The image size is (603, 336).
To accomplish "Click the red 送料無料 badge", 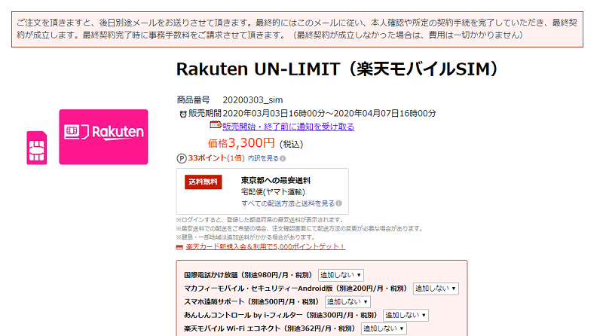I will tap(203, 182).
